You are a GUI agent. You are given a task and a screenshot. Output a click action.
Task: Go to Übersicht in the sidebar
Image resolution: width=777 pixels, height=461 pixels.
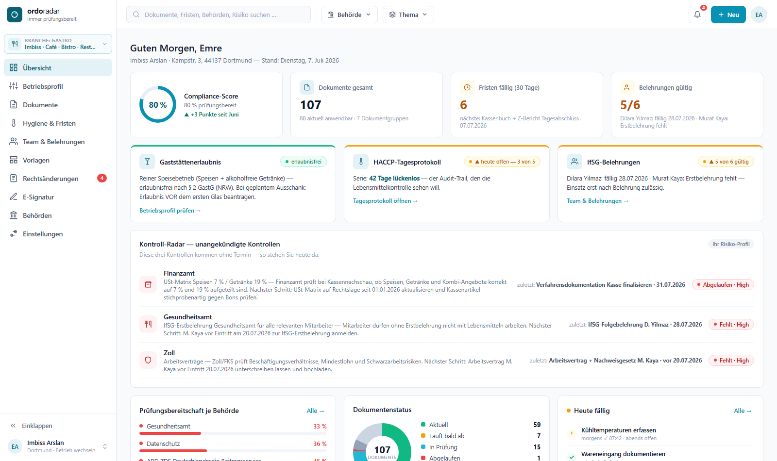(x=58, y=67)
